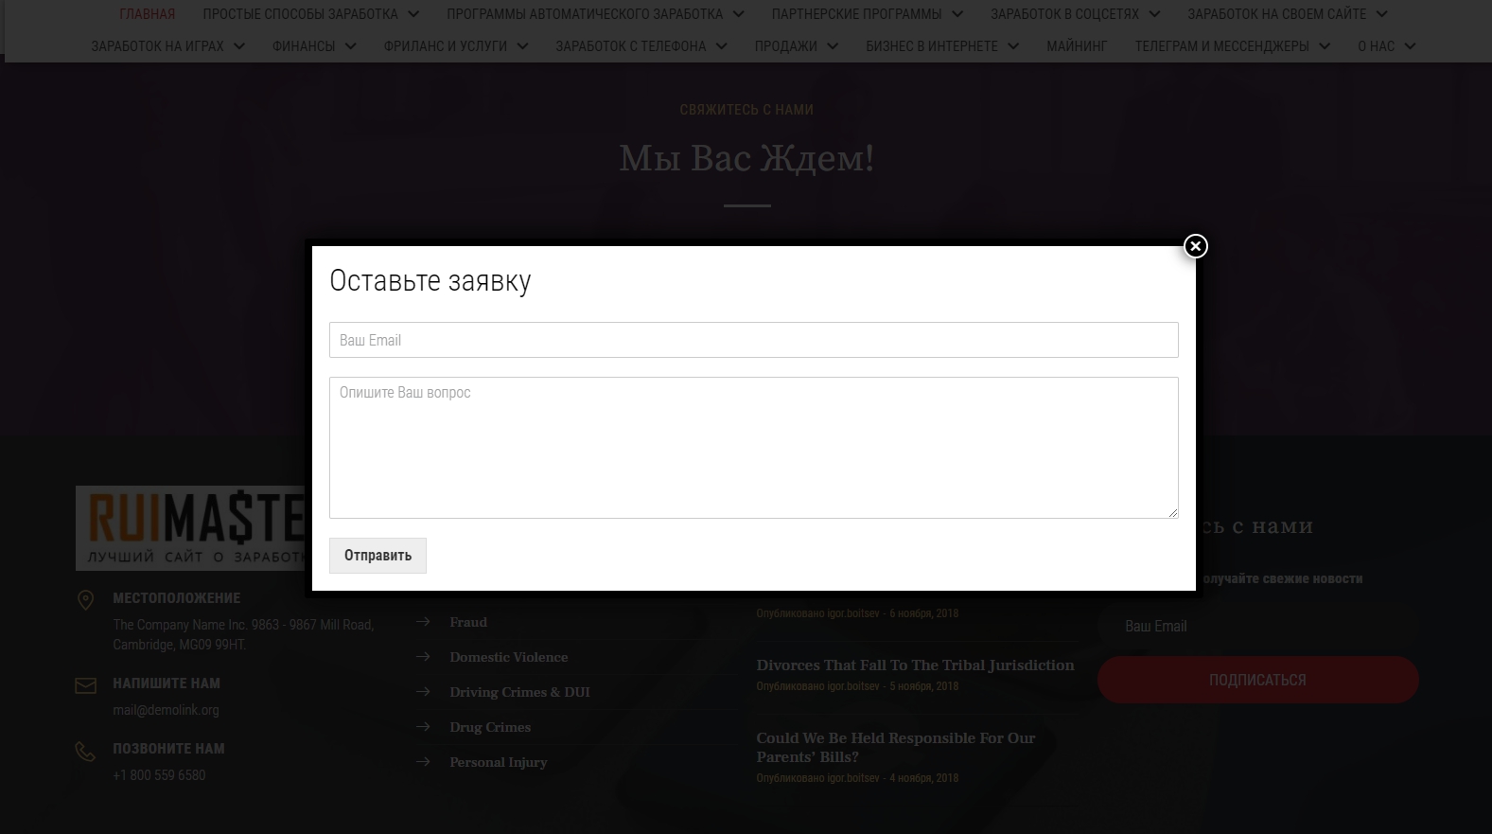The height and width of the screenshot is (834, 1492).
Task: Open ТЕЛЕГРАМ И МЕССЕНДЖЕРЫ menu
Action: (1221, 45)
